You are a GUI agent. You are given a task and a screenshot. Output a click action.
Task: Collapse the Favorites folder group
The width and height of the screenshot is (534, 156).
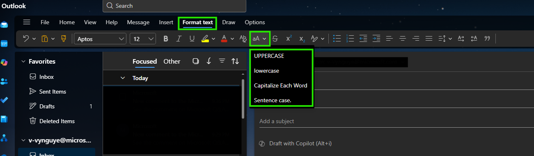pyautogui.click(x=23, y=62)
